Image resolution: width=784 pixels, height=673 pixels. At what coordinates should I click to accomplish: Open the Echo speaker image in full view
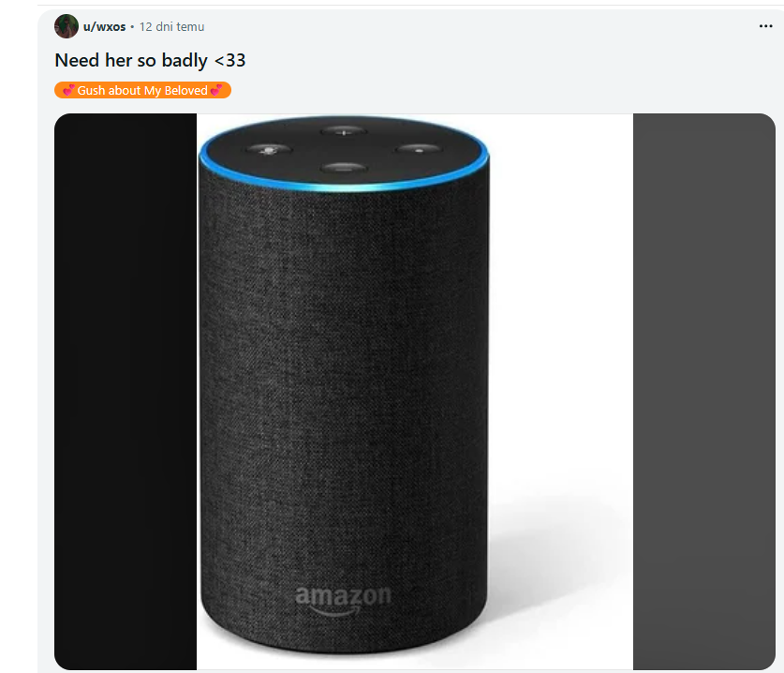click(415, 391)
